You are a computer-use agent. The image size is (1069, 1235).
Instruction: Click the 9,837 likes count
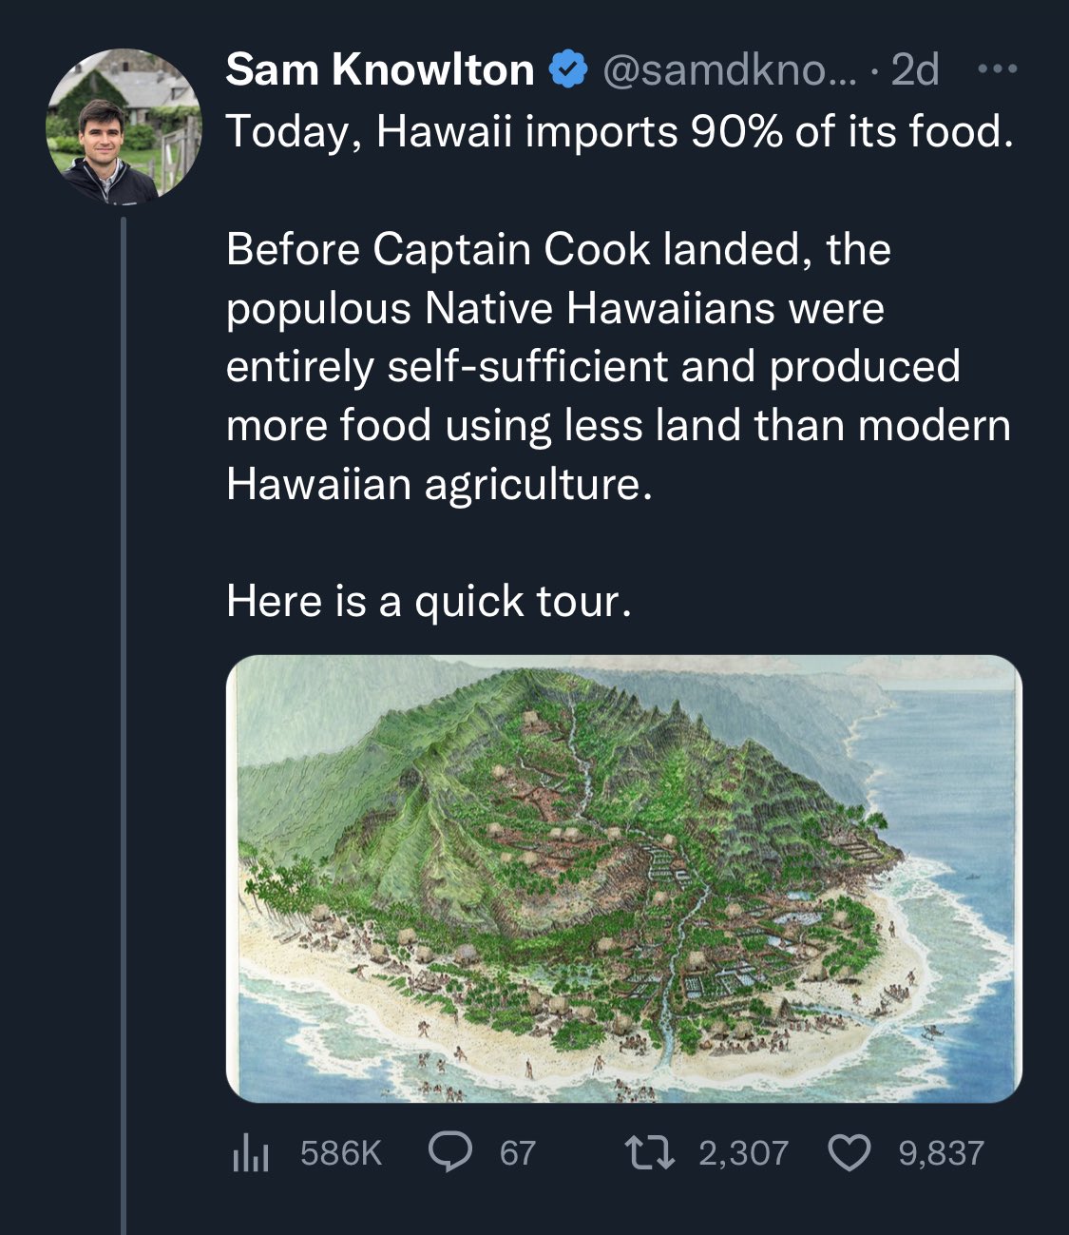click(941, 1153)
